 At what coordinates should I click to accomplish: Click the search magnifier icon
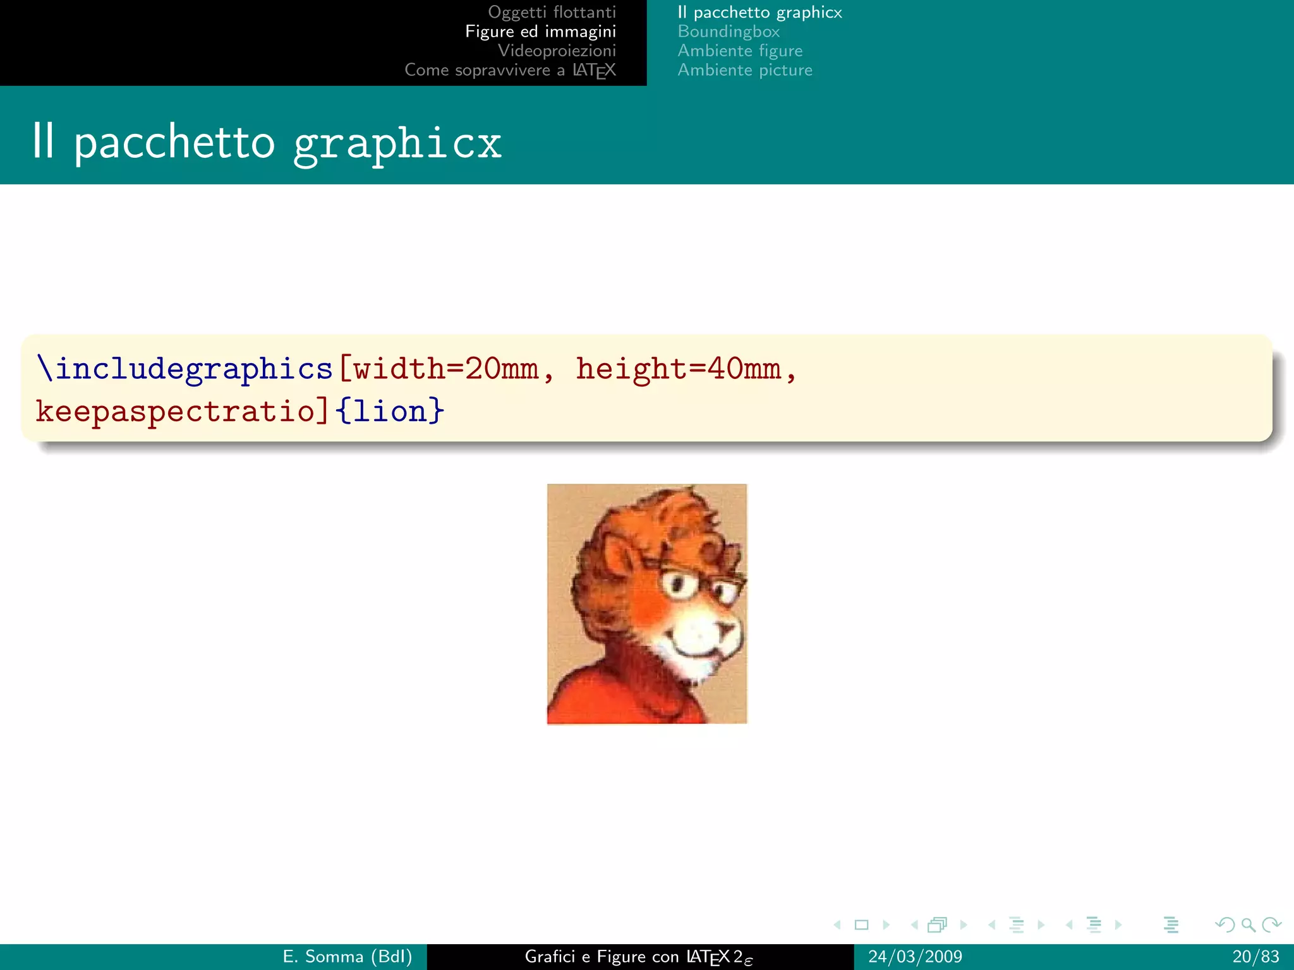(x=1248, y=925)
